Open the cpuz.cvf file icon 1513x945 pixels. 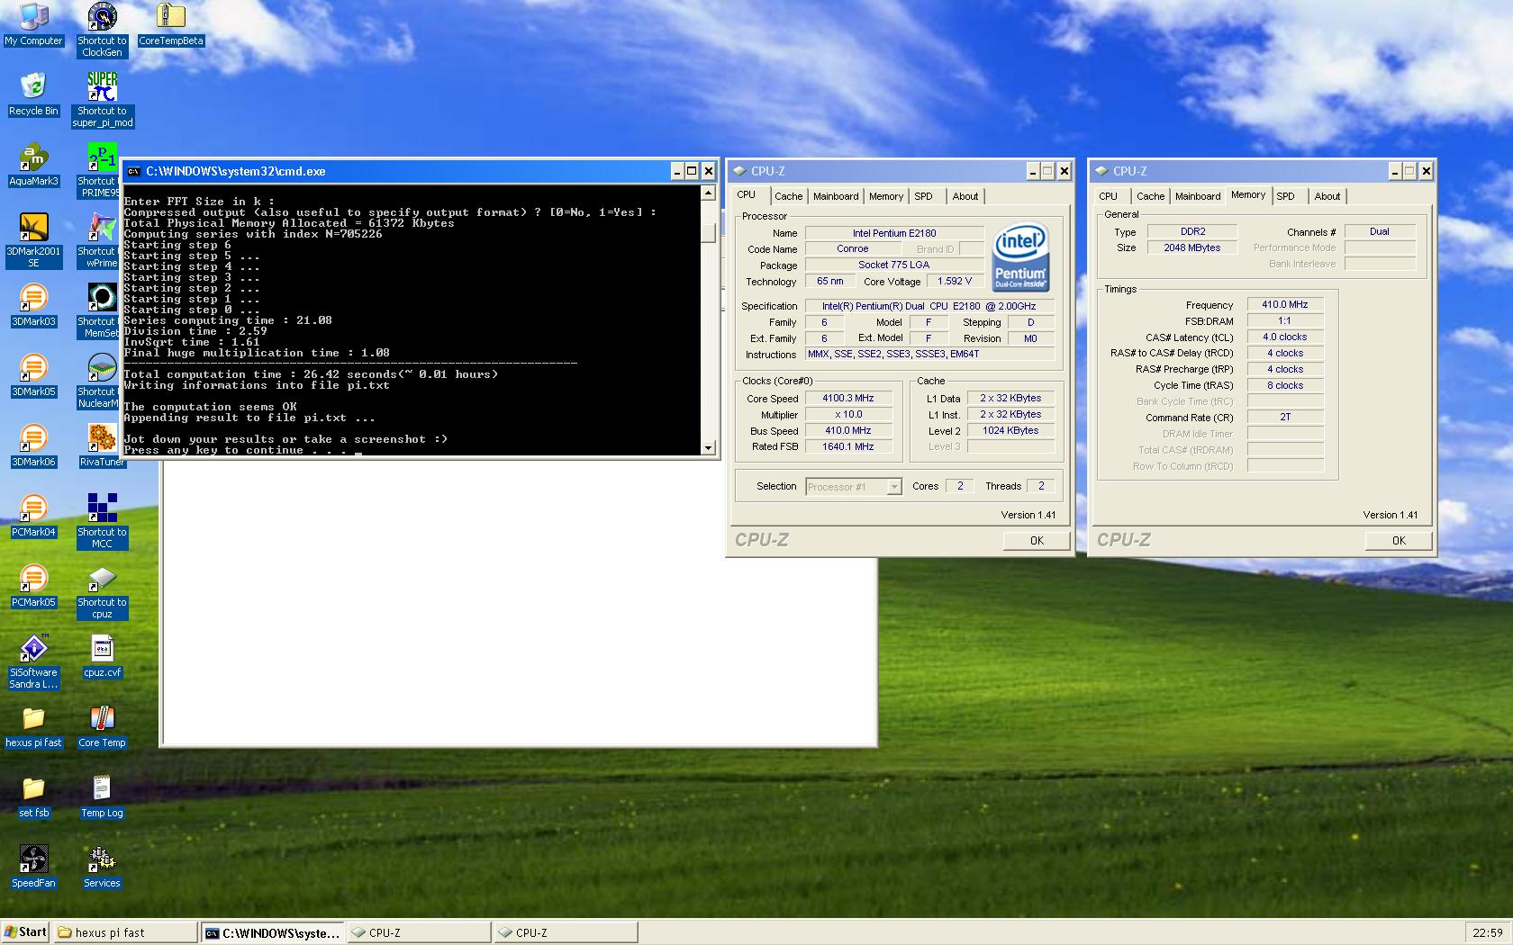coord(102,656)
